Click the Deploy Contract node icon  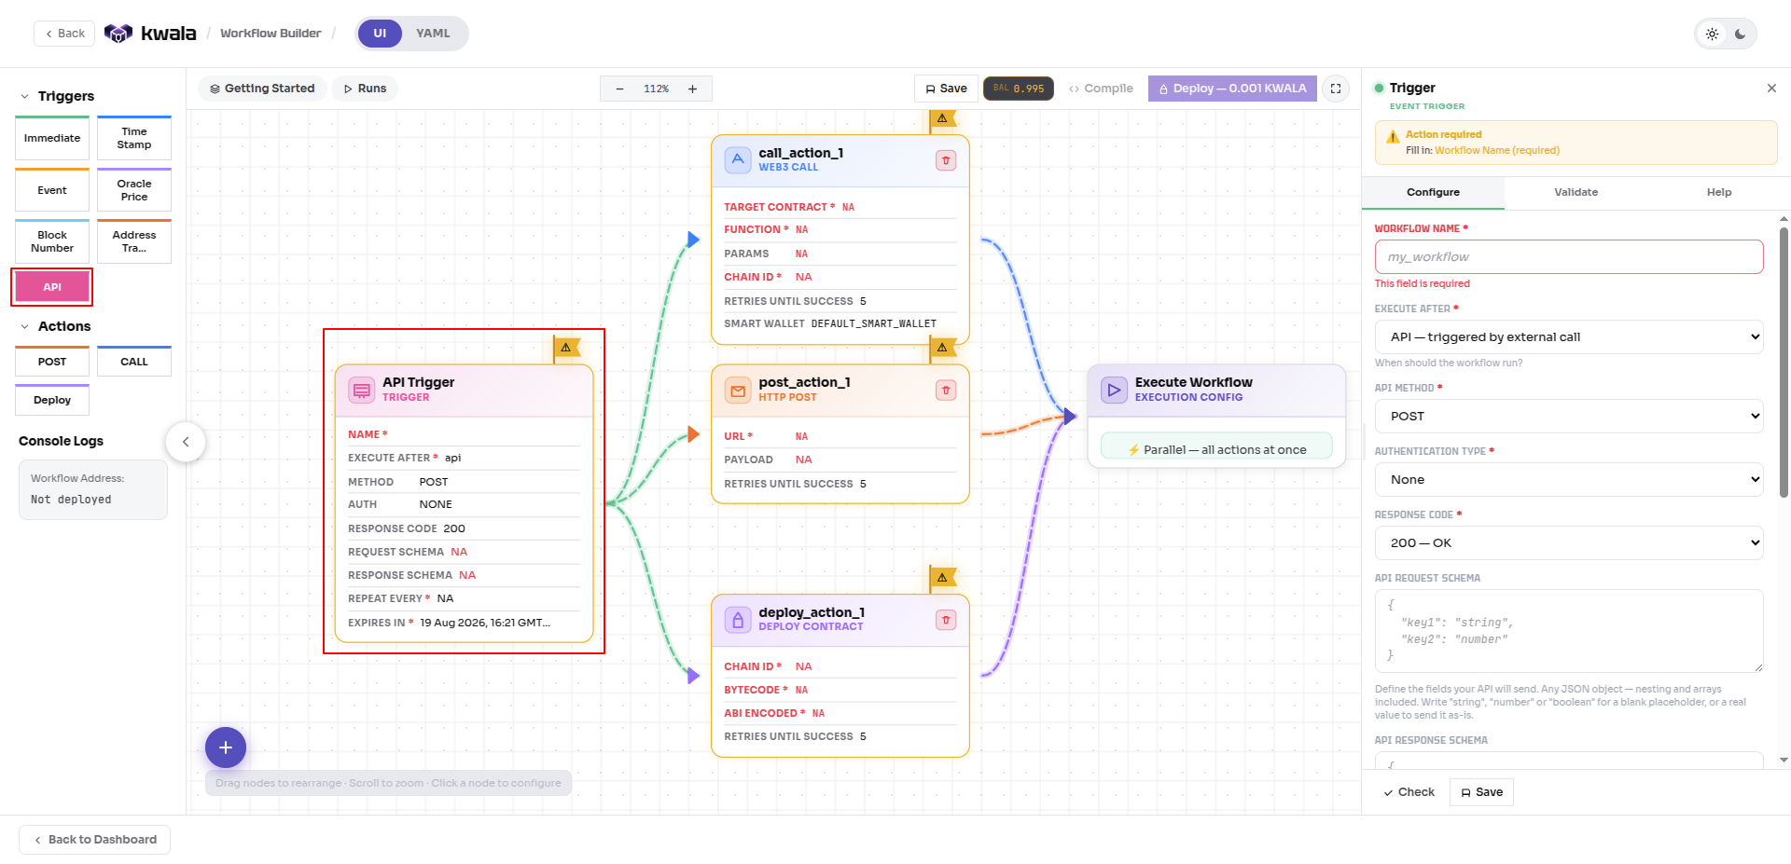click(738, 620)
